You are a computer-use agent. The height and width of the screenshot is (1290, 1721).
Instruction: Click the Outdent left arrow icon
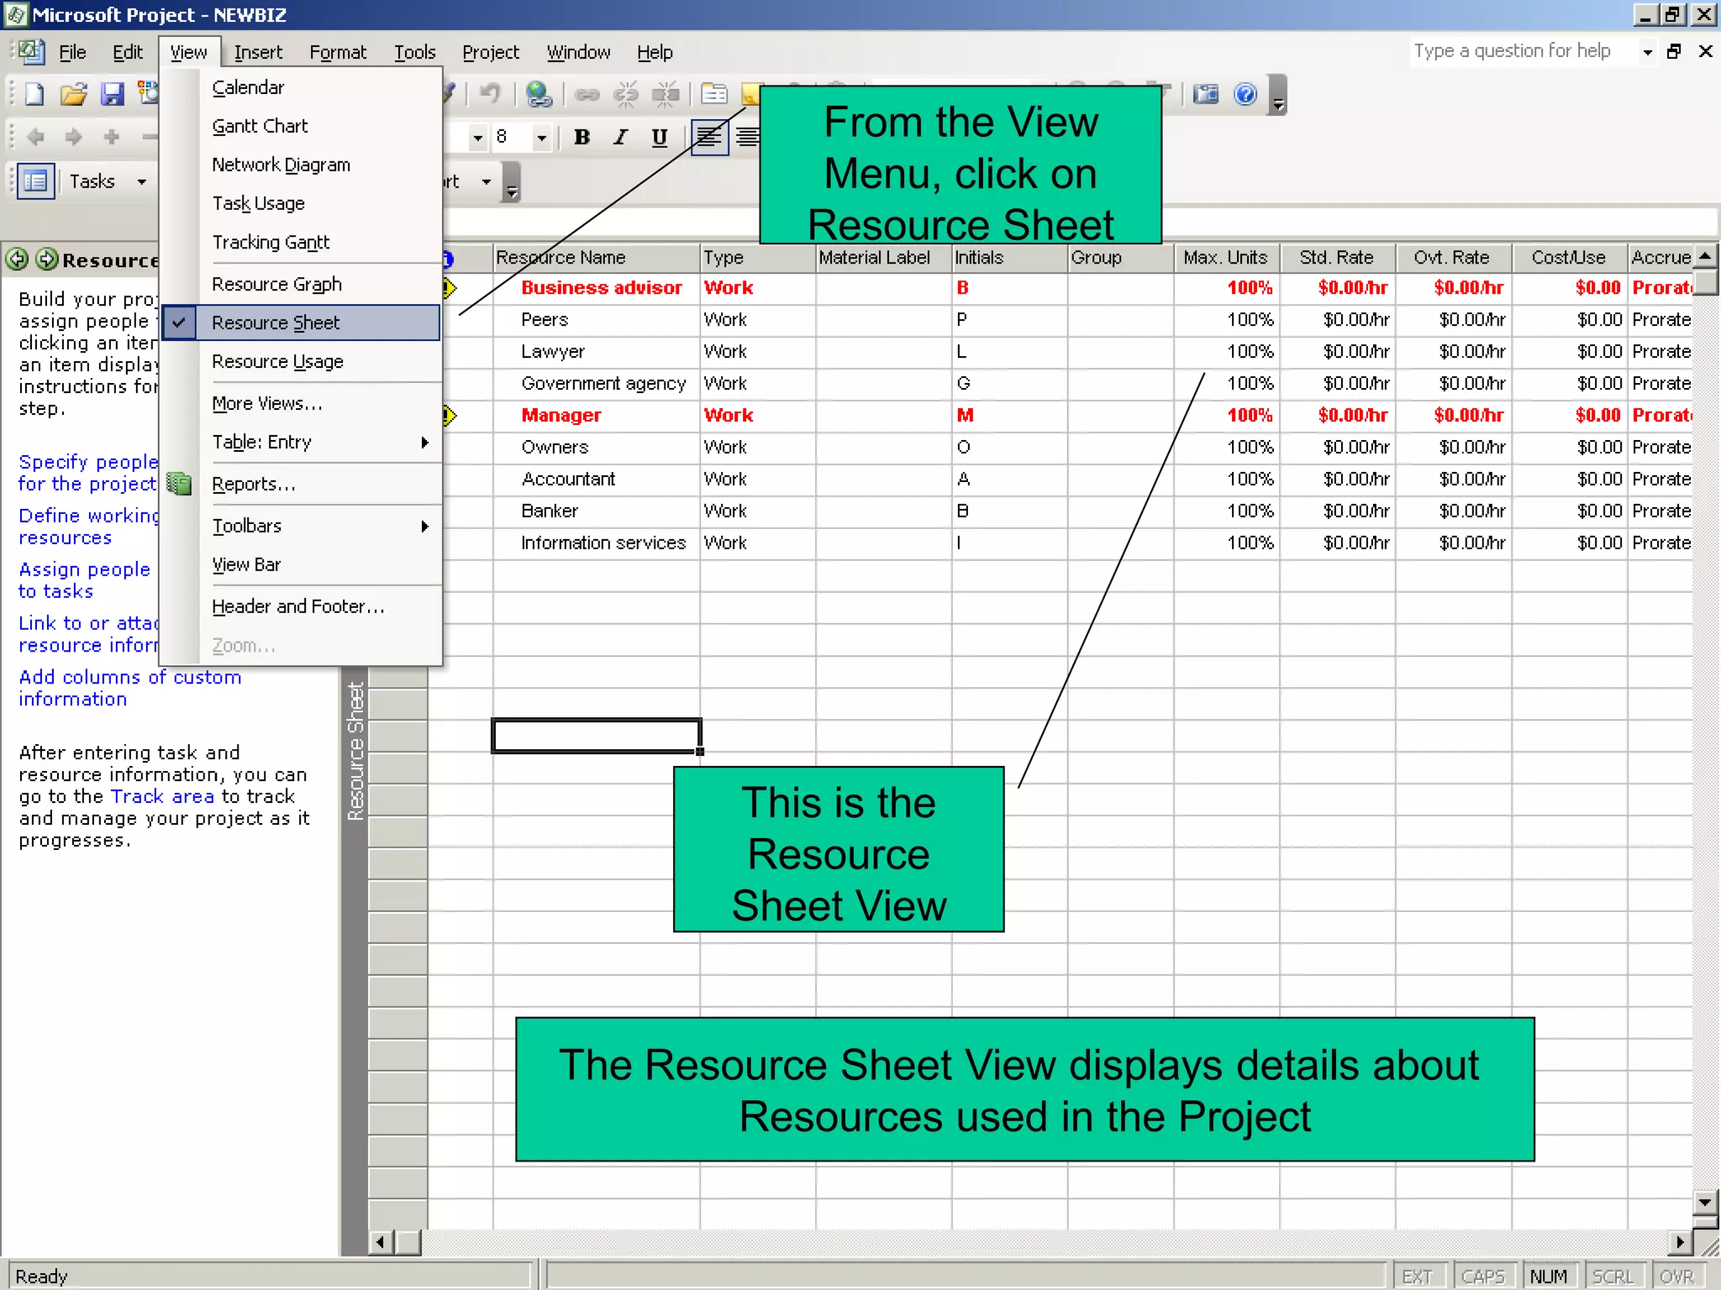[x=35, y=137]
